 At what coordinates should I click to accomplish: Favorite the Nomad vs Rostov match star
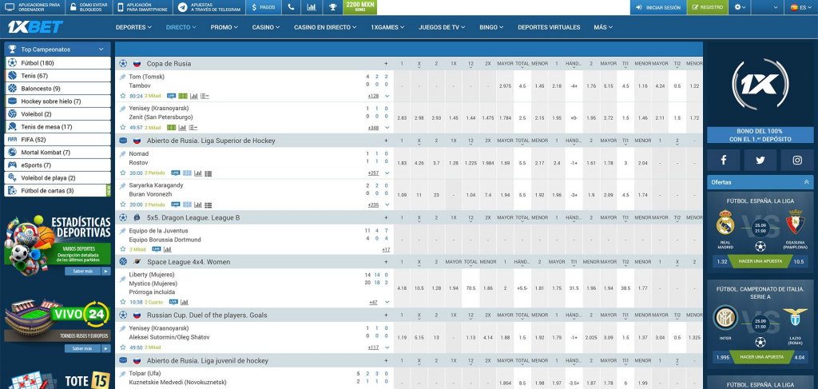(x=122, y=173)
